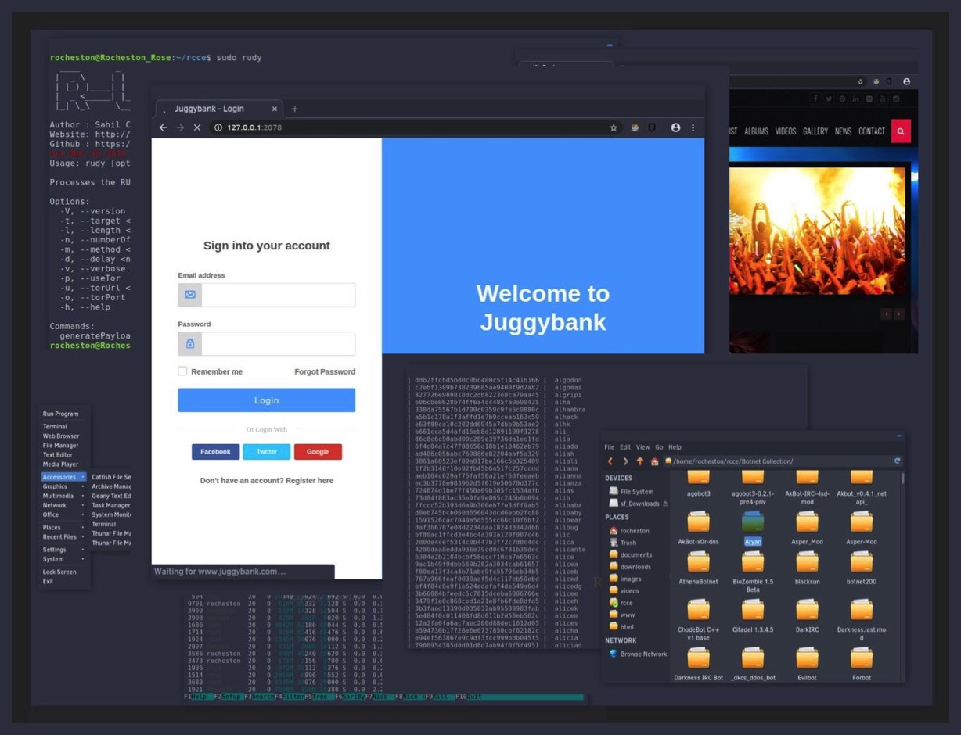The height and width of the screenshot is (735, 961).
Task: Toggle the Remember me checkbox
Action: 182,371
